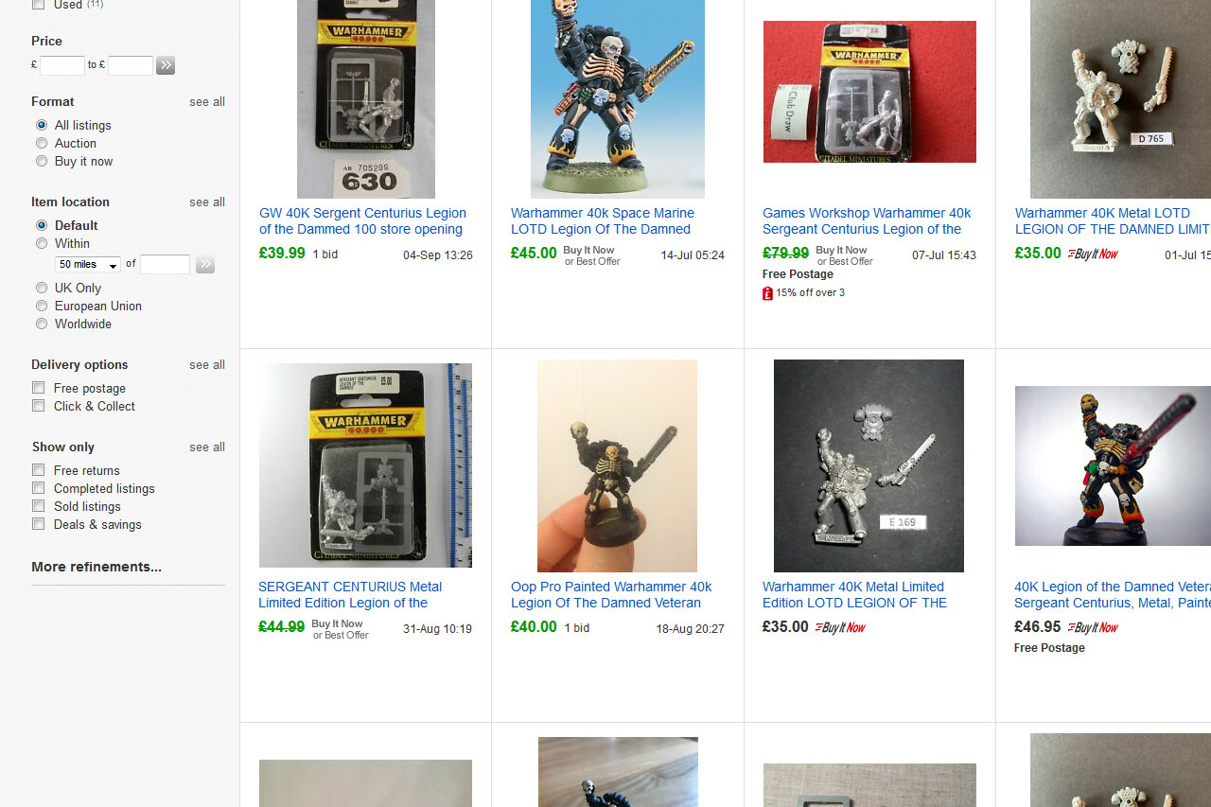
Task: Click the 15% off over 3 badge icon
Action: 767,293
